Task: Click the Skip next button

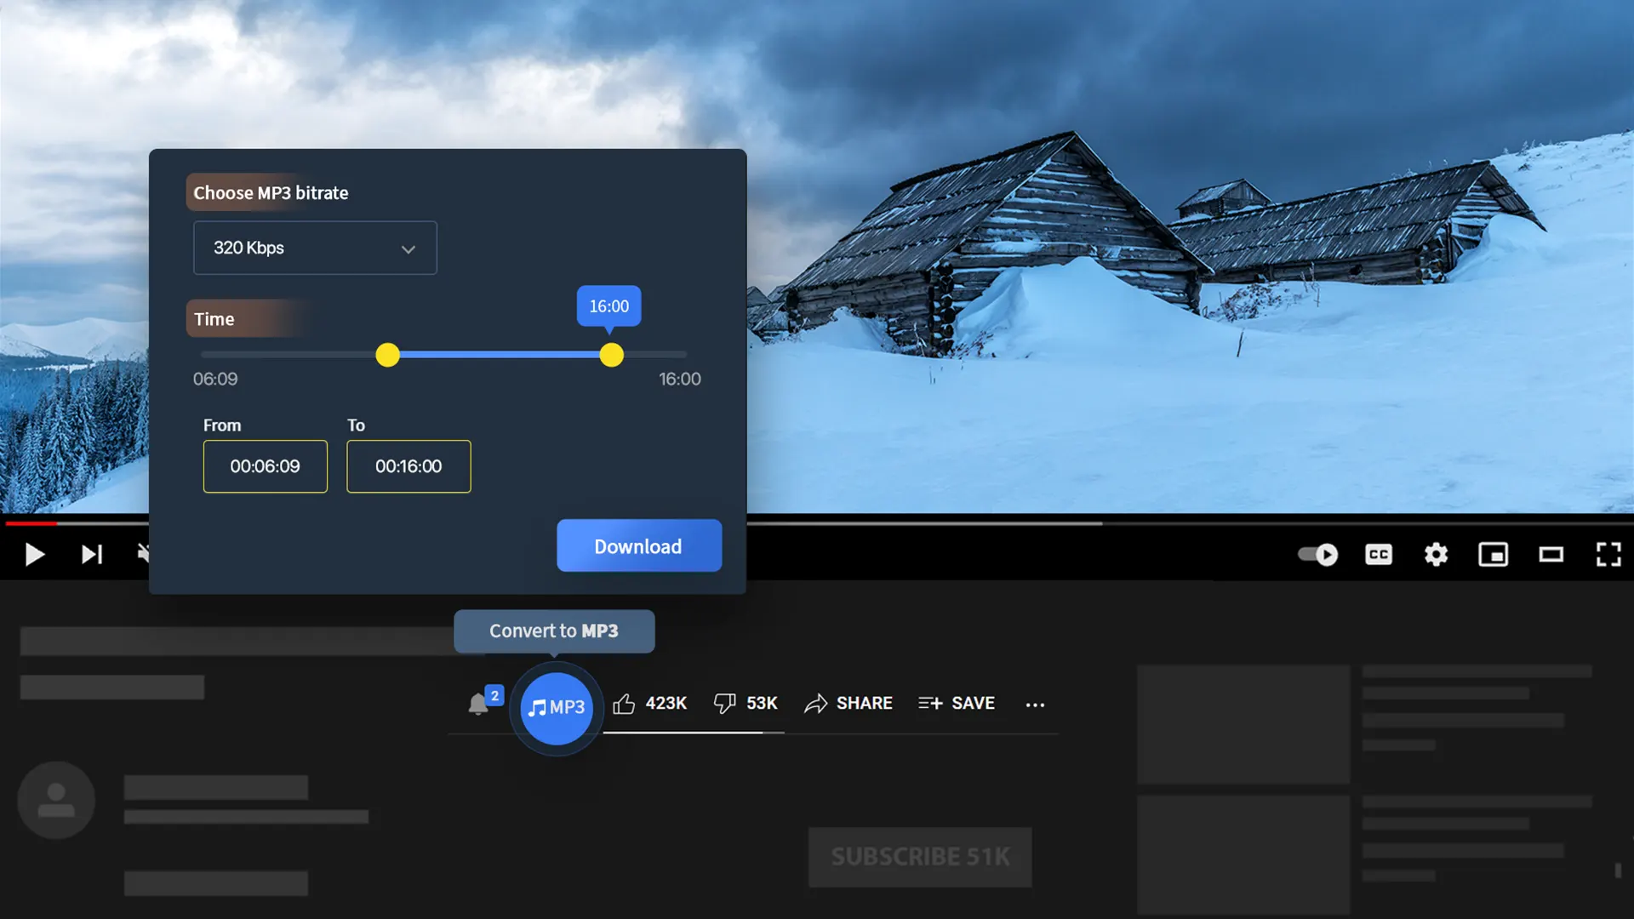Action: 91,552
